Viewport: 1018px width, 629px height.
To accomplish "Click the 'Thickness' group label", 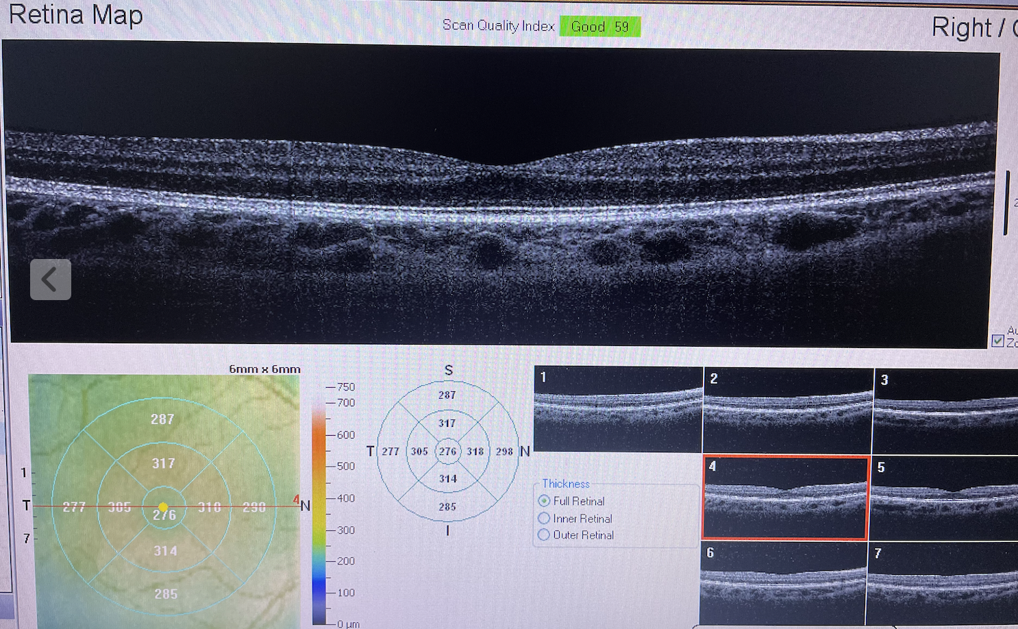I will 566,484.
